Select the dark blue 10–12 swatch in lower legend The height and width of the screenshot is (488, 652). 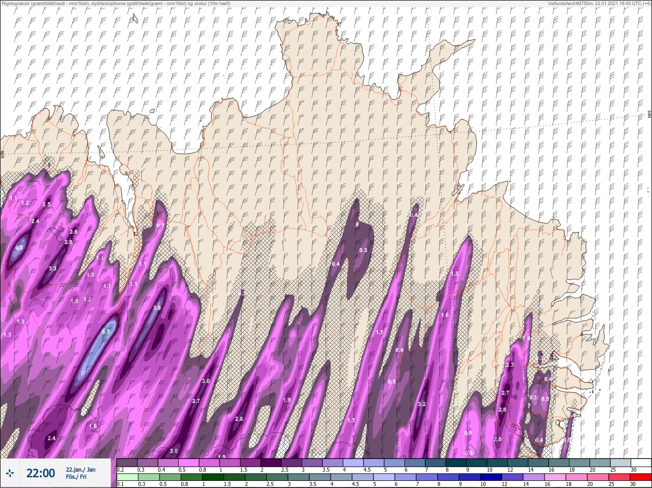coord(491,477)
